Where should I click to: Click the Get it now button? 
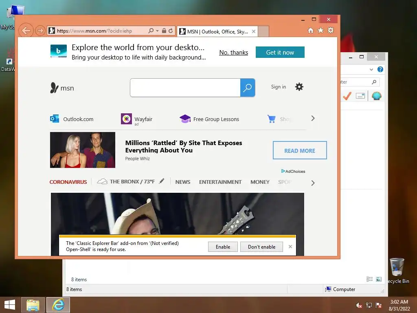tap(280, 52)
